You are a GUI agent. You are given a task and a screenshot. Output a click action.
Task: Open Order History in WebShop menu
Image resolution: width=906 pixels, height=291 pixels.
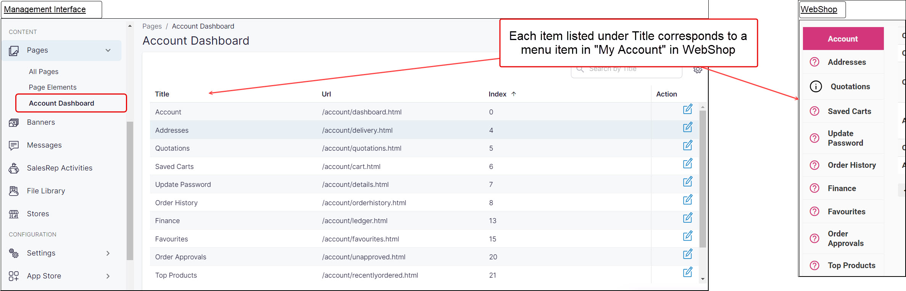(851, 165)
